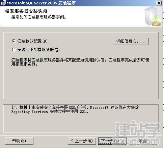Click the Microsoft SQL Server 2005 安装程序 title text
Screen dimensions: 164x148
(x=41, y=3)
